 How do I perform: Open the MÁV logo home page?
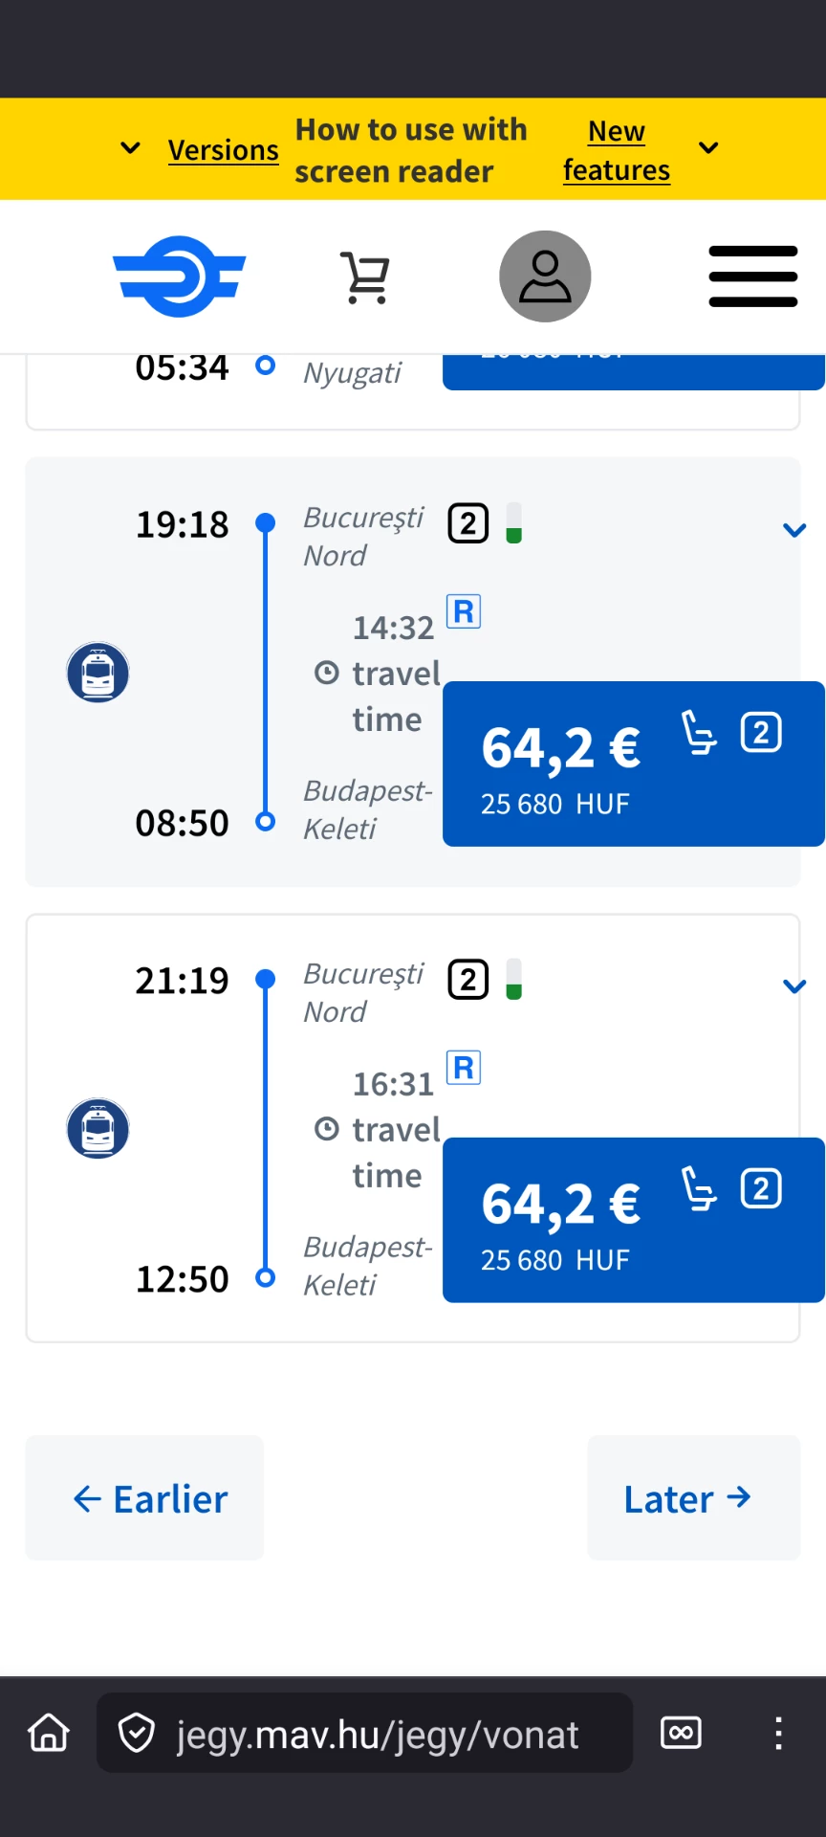click(180, 277)
